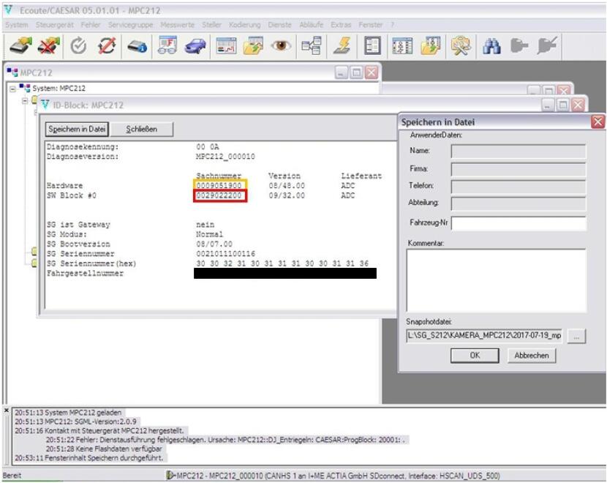Click Abbrechen in the save dialog
Viewport: 607px width, 483px height.
coord(532,355)
